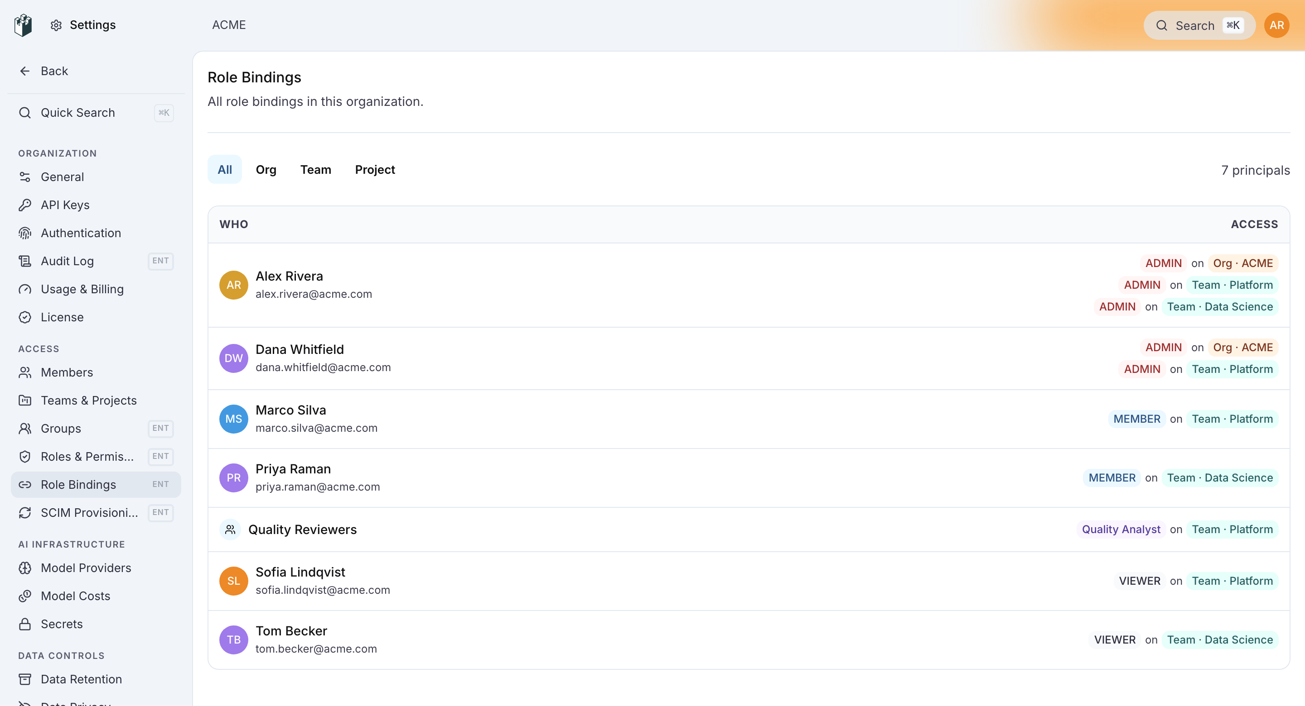The height and width of the screenshot is (706, 1305).
Task: Click Quality Reviewers group icon
Action: [230, 529]
